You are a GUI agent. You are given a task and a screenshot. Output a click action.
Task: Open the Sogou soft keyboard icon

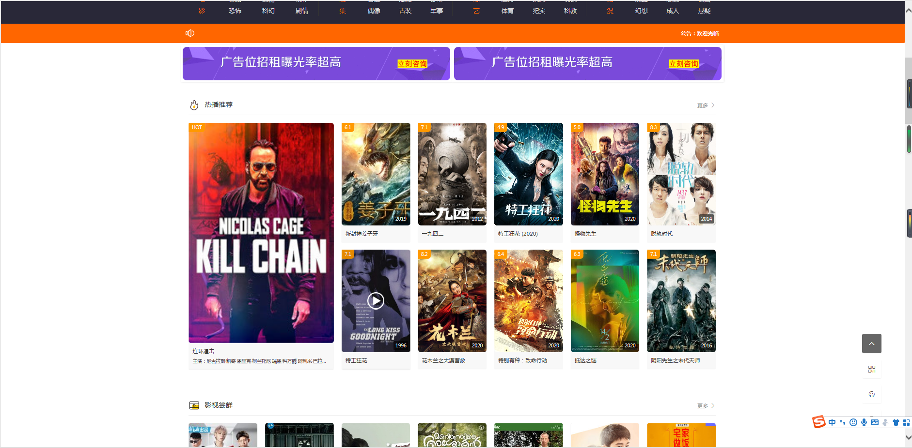pos(874,422)
